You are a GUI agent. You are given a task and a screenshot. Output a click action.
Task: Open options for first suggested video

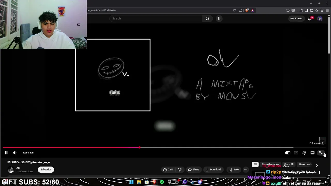click(x=319, y=173)
